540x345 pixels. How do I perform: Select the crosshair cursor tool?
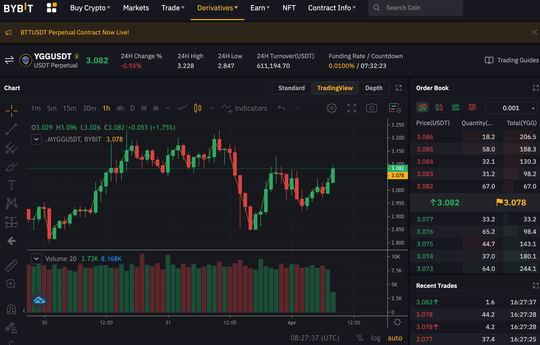(11, 111)
